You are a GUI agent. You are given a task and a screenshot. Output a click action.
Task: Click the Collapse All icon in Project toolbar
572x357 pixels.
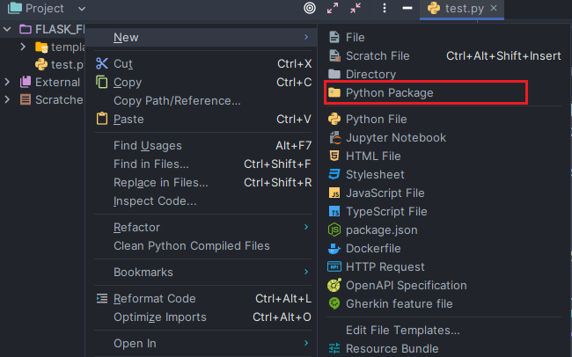point(356,9)
